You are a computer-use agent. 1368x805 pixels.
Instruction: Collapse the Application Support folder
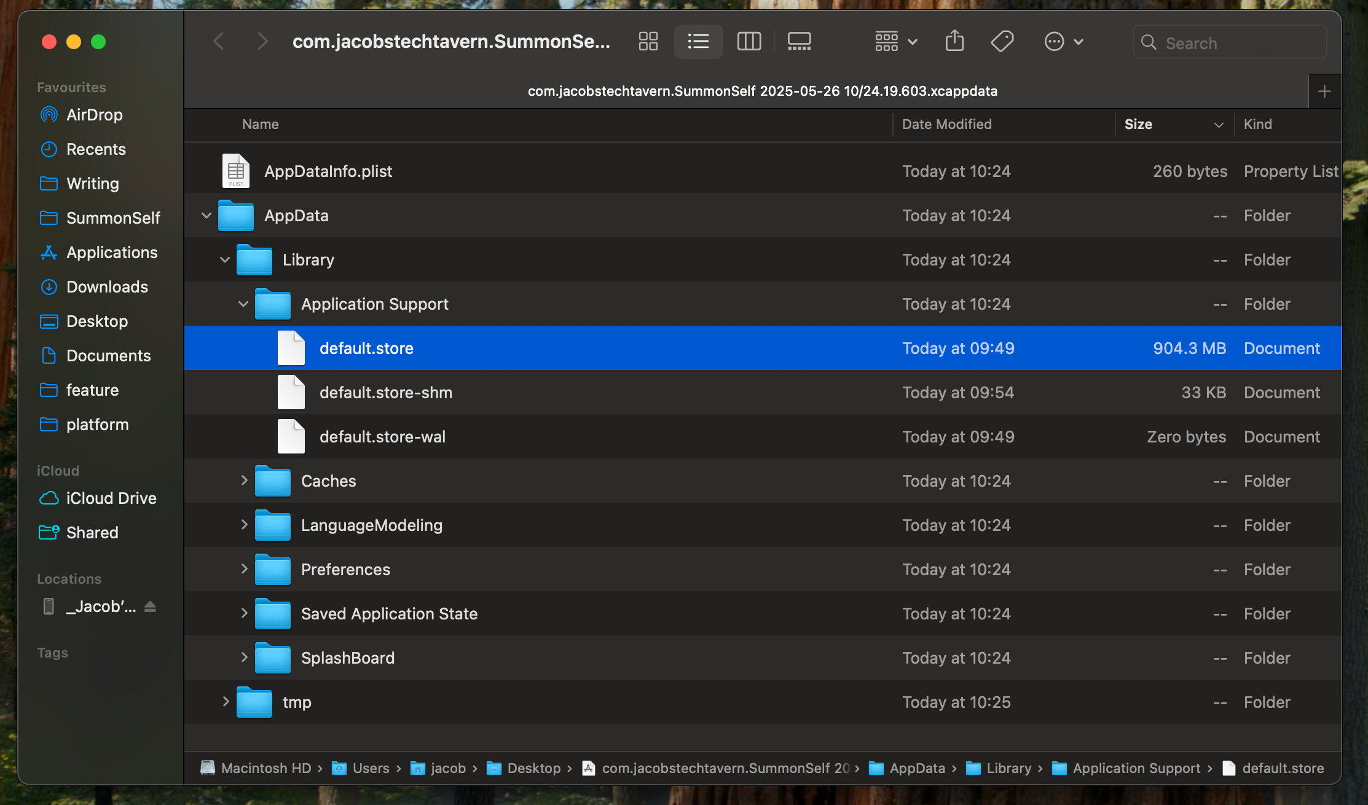tap(243, 304)
